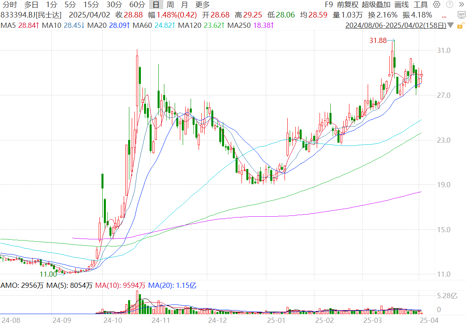The width and height of the screenshot is (466, 326).
Task: Click the date range 2024/08/06-2025/04/02 link
Action: click(x=396, y=25)
